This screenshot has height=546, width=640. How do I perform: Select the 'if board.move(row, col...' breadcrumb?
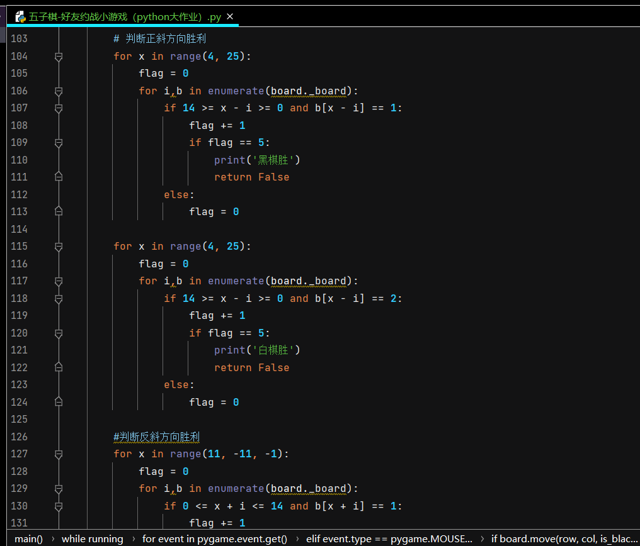click(564, 538)
